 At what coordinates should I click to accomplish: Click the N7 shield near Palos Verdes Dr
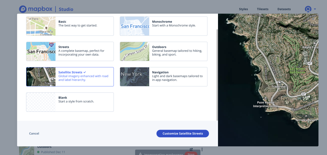(304, 94)
